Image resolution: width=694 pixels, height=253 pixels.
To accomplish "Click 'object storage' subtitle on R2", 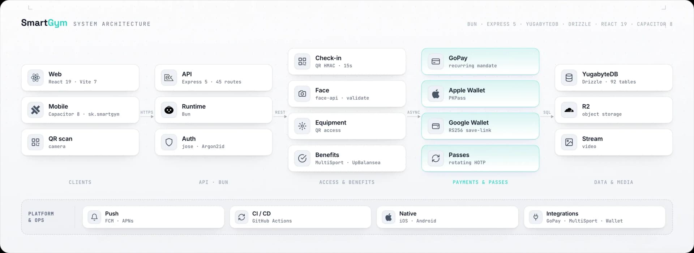I will tap(602, 114).
